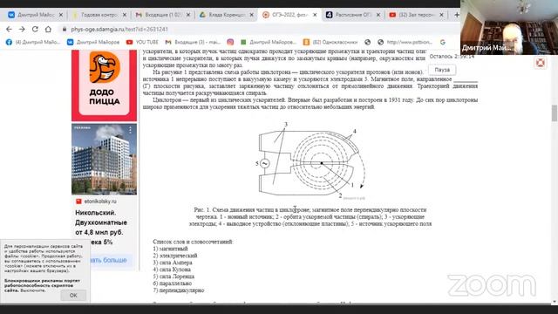This screenshot has height=314, width=558.
Task: Click the unlabeled globe bookmark icon
Action: [368, 42]
